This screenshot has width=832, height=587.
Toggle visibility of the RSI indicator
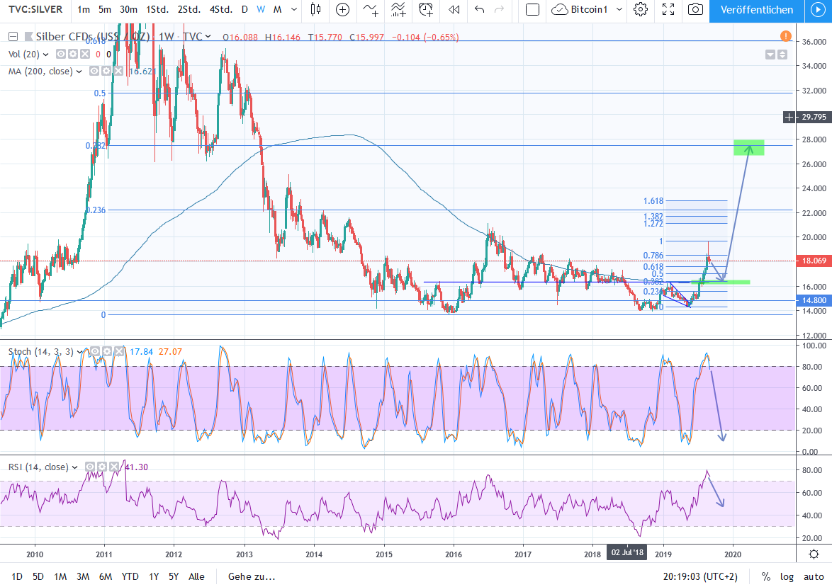coord(90,467)
